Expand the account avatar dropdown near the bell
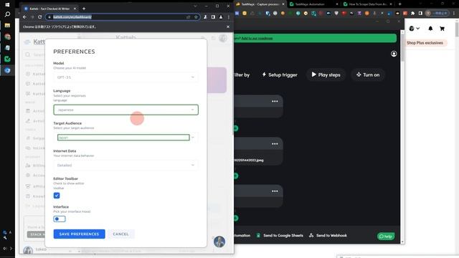The height and width of the screenshot is (258, 459). pos(415,29)
